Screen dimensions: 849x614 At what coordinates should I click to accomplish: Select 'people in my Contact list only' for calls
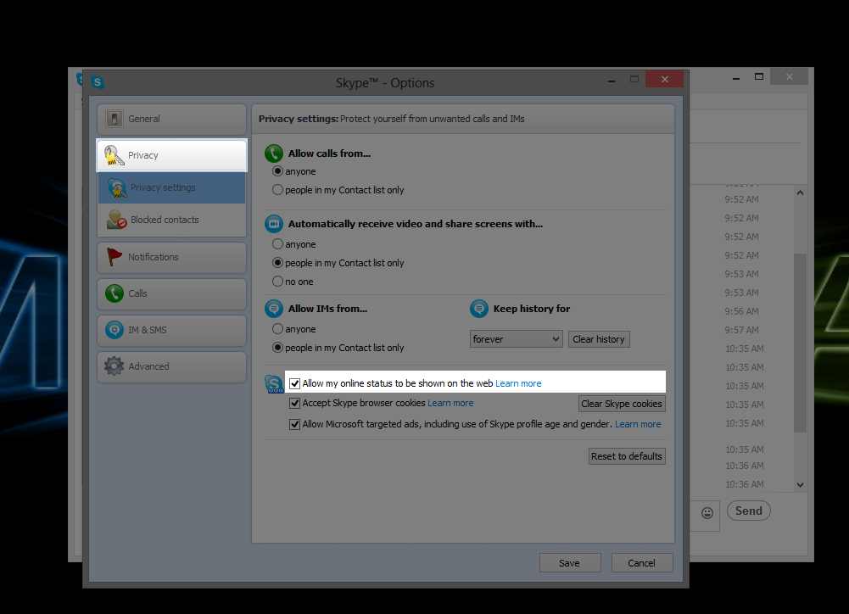277,190
